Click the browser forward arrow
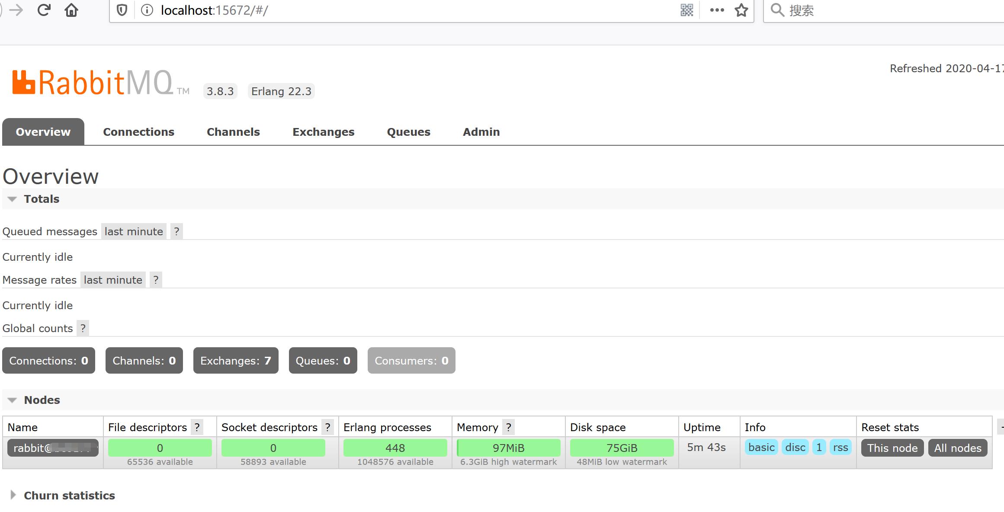Screen dimensions: 1004x512 pyautogui.click(x=16, y=10)
